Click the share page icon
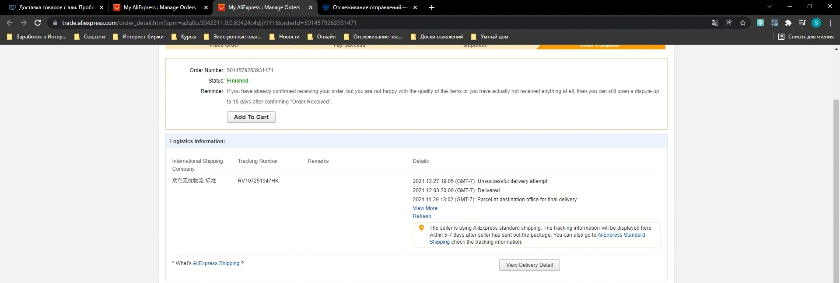The height and width of the screenshot is (283, 840). [x=729, y=23]
